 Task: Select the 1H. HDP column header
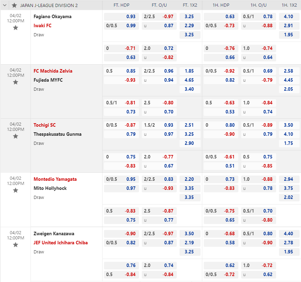[x=221, y=5]
